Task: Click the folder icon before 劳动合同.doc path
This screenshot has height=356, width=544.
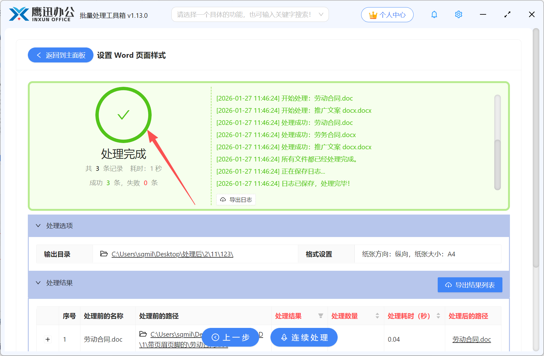Action: point(143,334)
